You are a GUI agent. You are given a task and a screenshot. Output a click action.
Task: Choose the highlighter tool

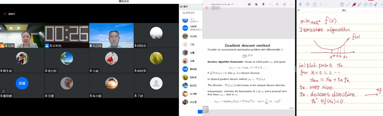pos(359,4)
